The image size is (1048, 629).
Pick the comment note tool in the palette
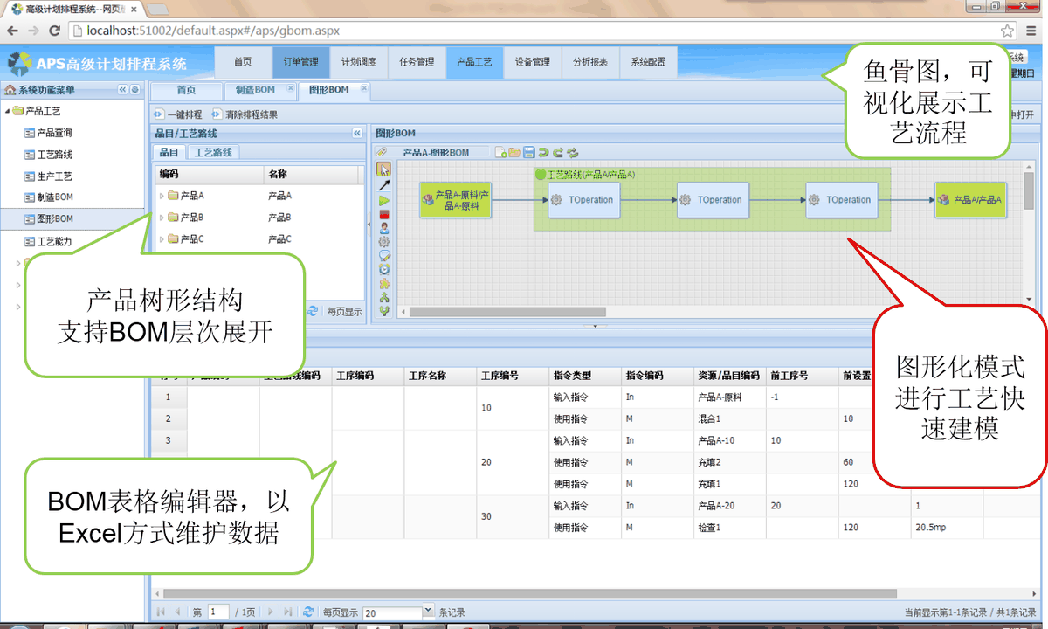pyautogui.click(x=383, y=256)
